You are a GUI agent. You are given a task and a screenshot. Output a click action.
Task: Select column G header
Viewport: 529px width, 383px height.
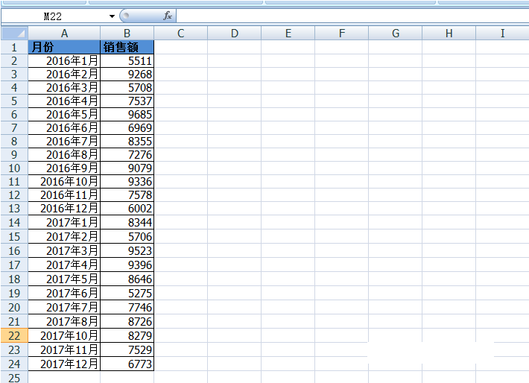(395, 33)
